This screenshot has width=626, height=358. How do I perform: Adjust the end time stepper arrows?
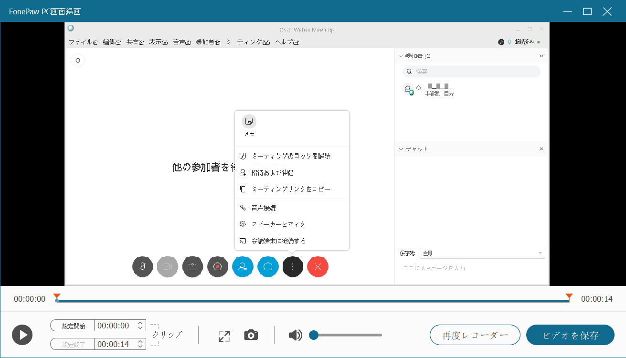point(140,344)
